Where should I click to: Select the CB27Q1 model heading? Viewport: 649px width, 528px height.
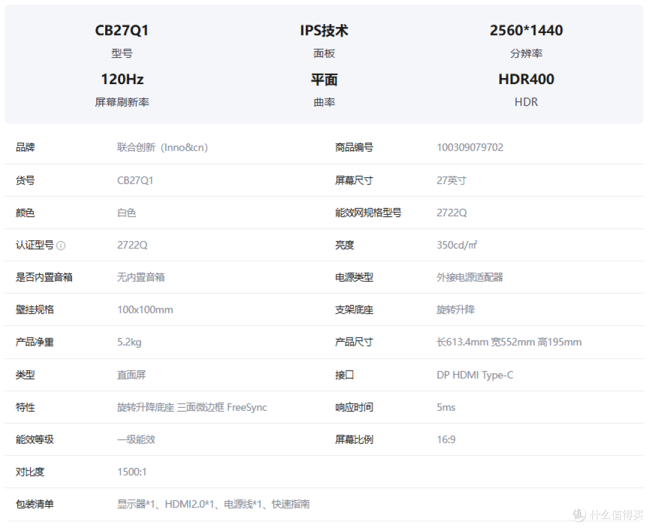tap(121, 30)
